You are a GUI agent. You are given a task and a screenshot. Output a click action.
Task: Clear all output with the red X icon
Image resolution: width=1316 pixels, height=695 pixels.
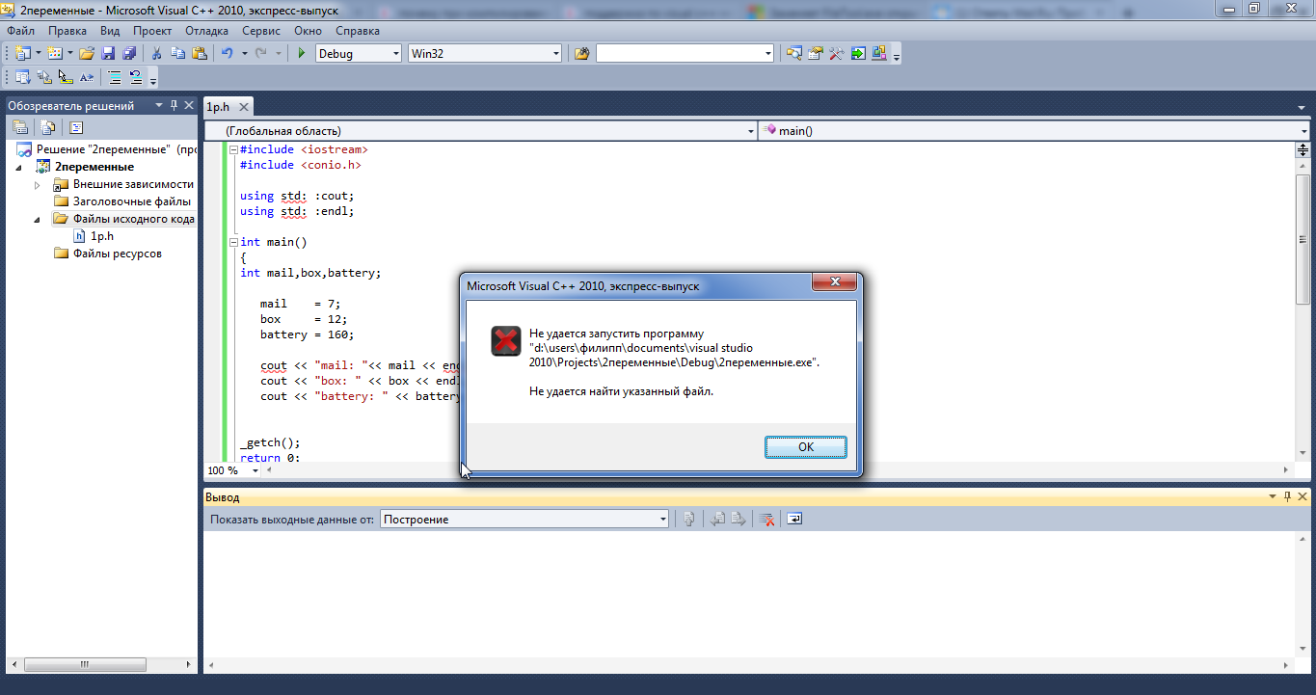(766, 519)
